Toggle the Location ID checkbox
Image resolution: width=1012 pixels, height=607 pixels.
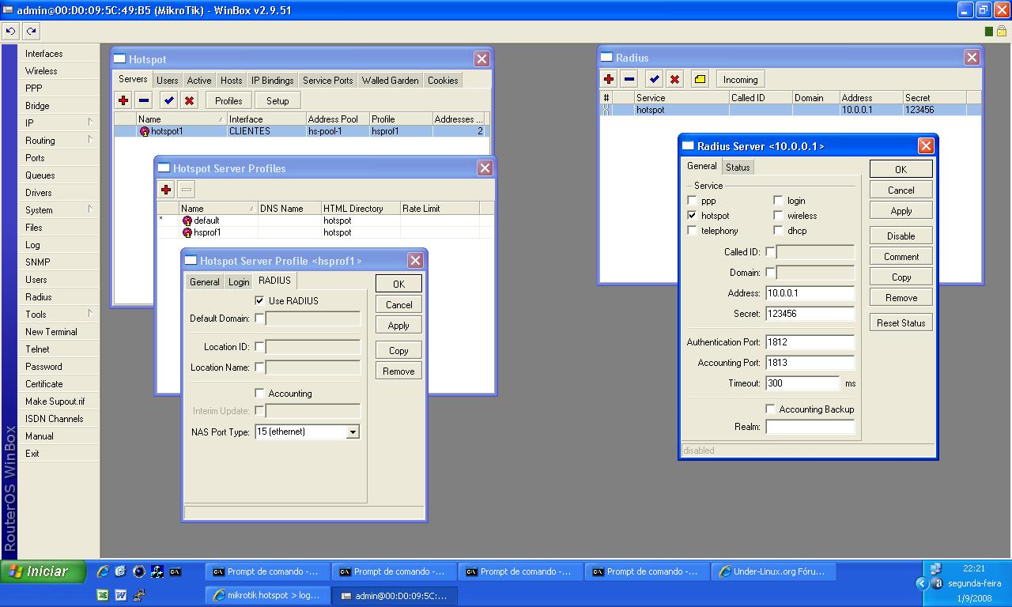pyautogui.click(x=259, y=347)
